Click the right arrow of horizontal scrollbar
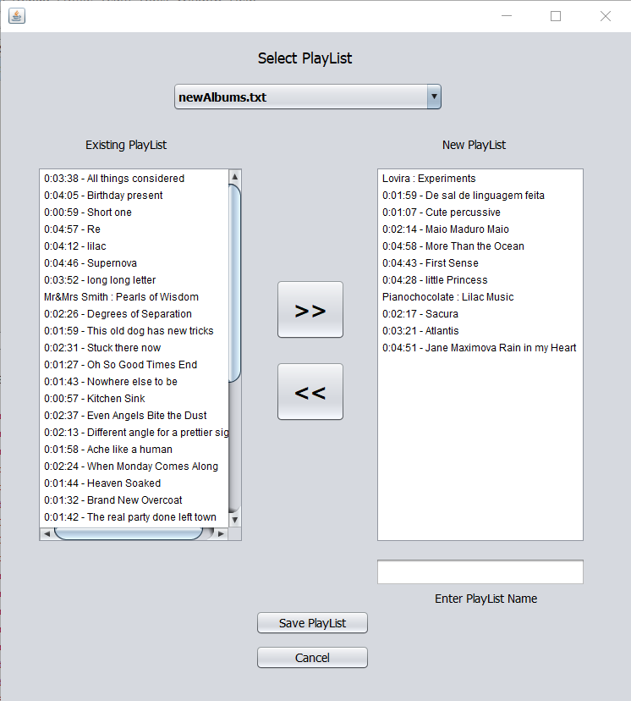The width and height of the screenshot is (631, 701). [x=221, y=534]
